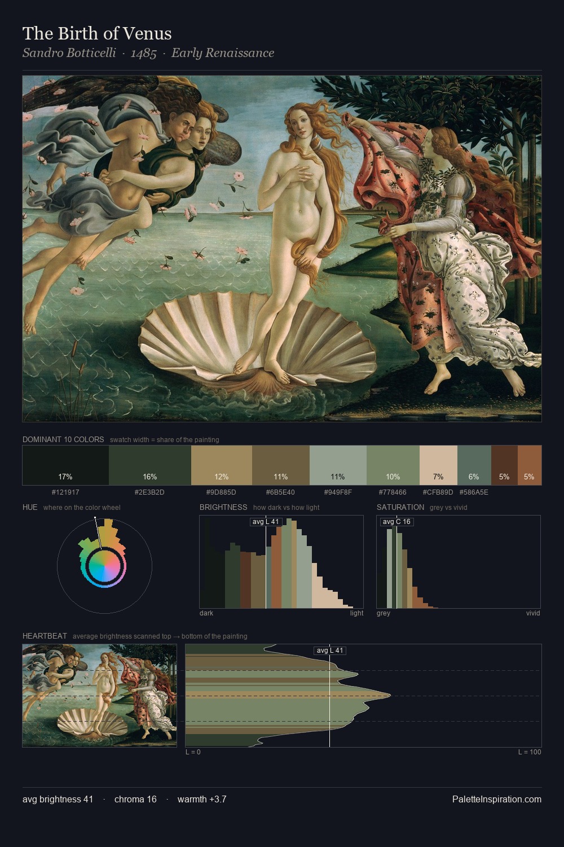Click the HUE section heading

tap(30, 507)
